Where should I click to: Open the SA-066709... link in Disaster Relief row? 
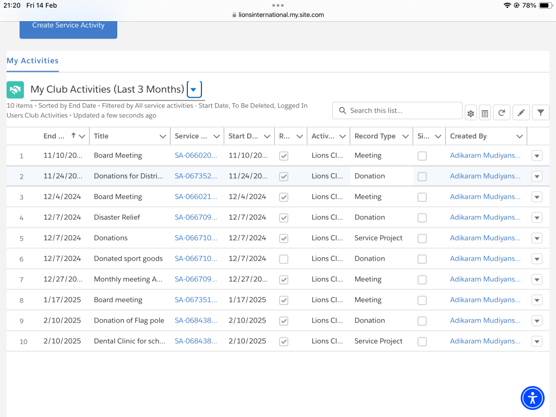[195, 217]
